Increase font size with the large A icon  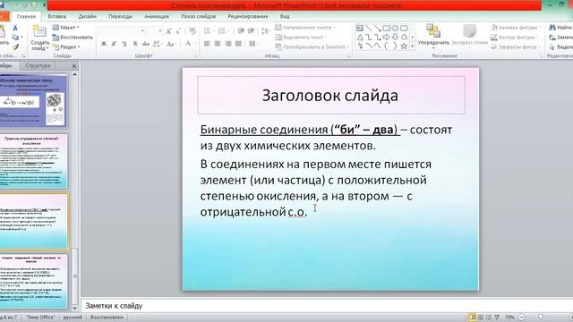(168, 31)
